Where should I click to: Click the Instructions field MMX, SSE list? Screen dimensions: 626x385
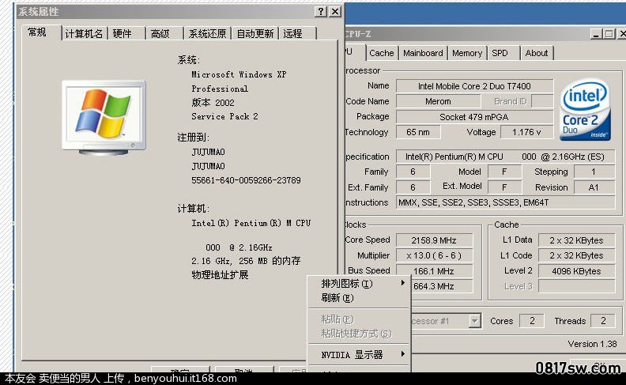(x=505, y=202)
